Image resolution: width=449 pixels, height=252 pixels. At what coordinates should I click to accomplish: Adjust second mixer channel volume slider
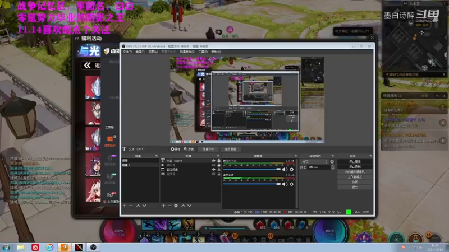tap(252, 184)
